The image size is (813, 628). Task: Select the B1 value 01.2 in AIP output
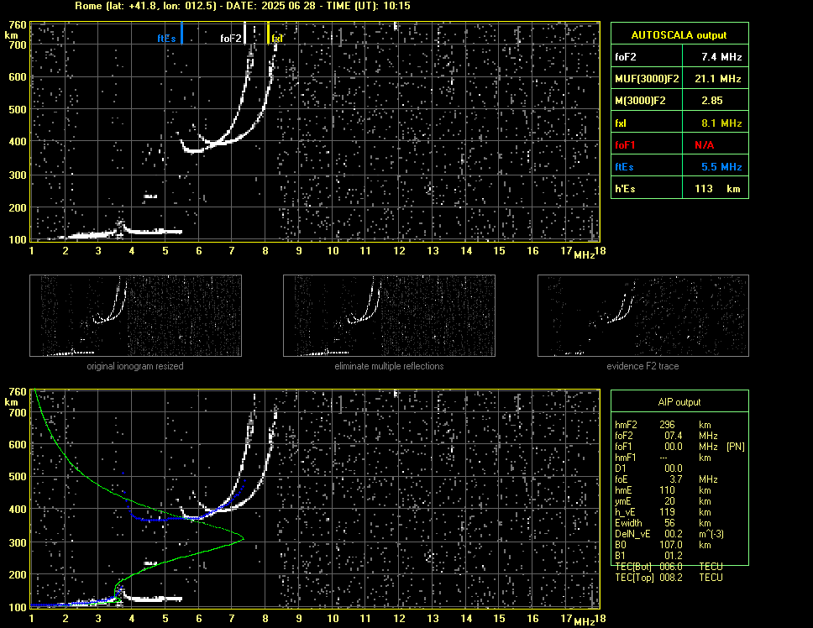click(x=673, y=556)
